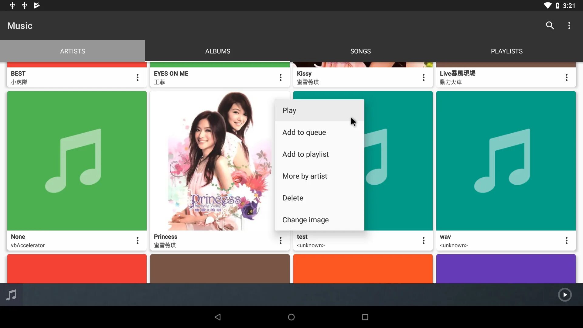Switch to the ARTISTS tab
Viewport: 583px width, 328px height.
point(73,51)
